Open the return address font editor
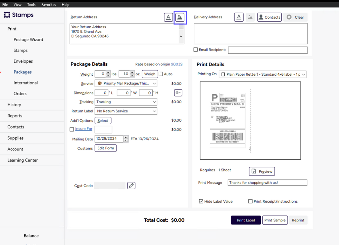339x245 pixels. click(x=168, y=17)
